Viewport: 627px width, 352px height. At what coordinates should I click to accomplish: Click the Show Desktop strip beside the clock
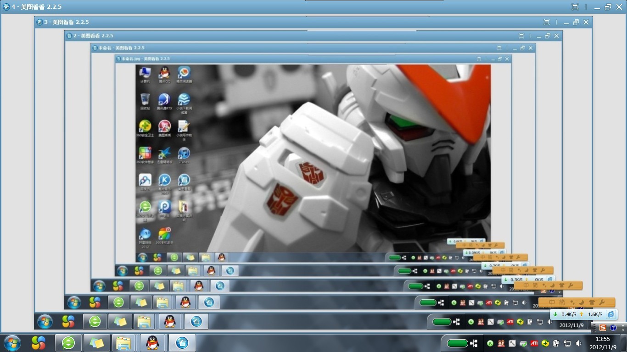pos(624,343)
